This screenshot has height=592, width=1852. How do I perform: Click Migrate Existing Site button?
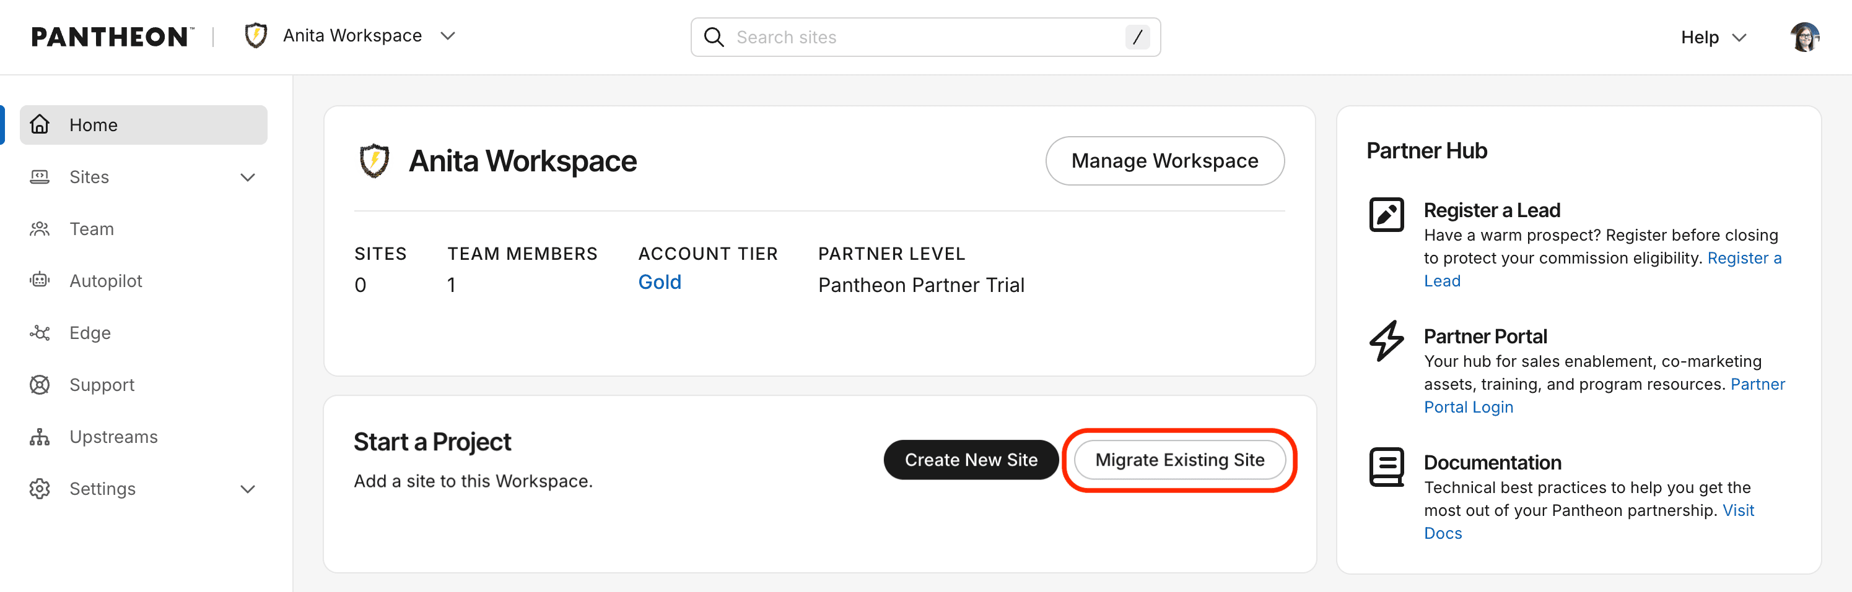tap(1179, 460)
